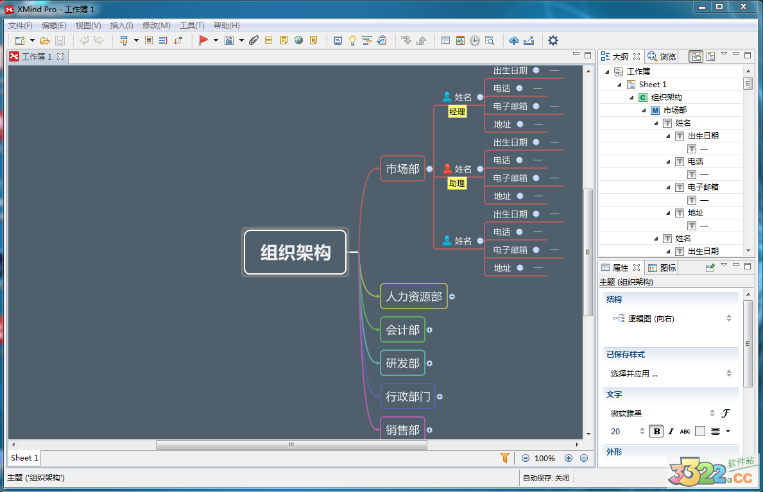Click the red flag marker icon
Image resolution: width=763 pixels, height=492 pixels.
pos(203,40)
